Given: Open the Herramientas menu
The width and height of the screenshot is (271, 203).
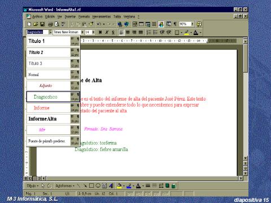Looking at the screenshot, I should pos(102,16).
